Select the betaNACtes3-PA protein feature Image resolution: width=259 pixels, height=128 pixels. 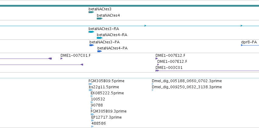92,45
